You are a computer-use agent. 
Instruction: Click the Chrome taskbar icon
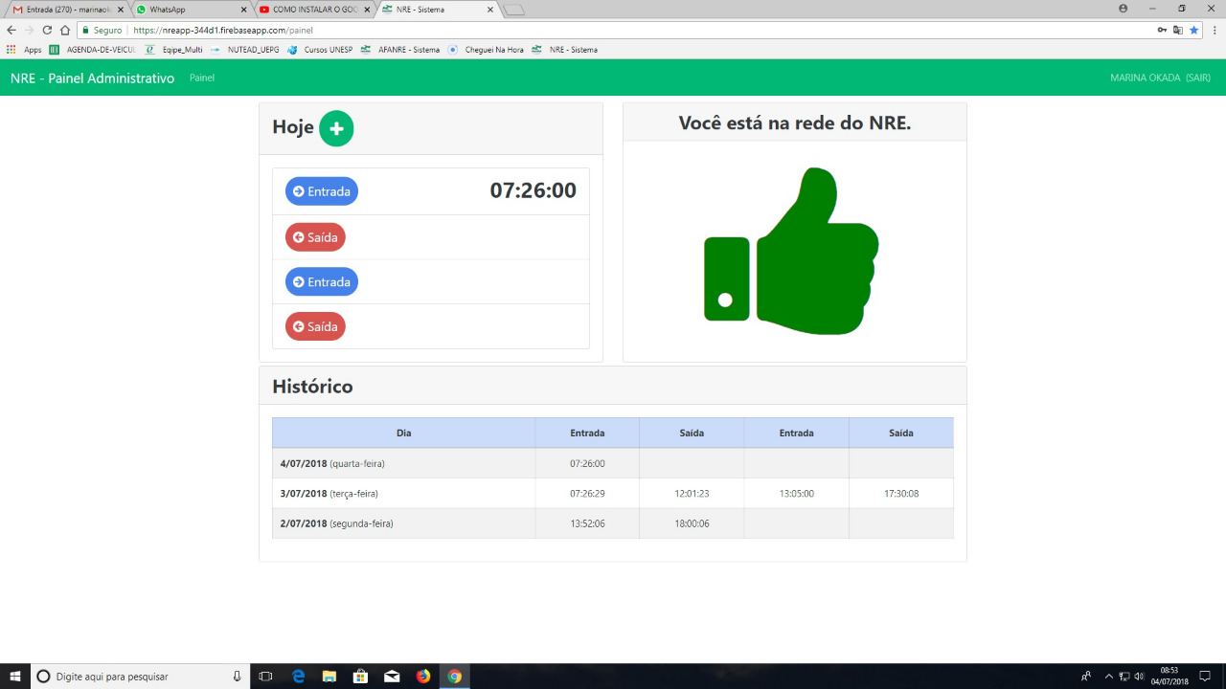(455, 676)
